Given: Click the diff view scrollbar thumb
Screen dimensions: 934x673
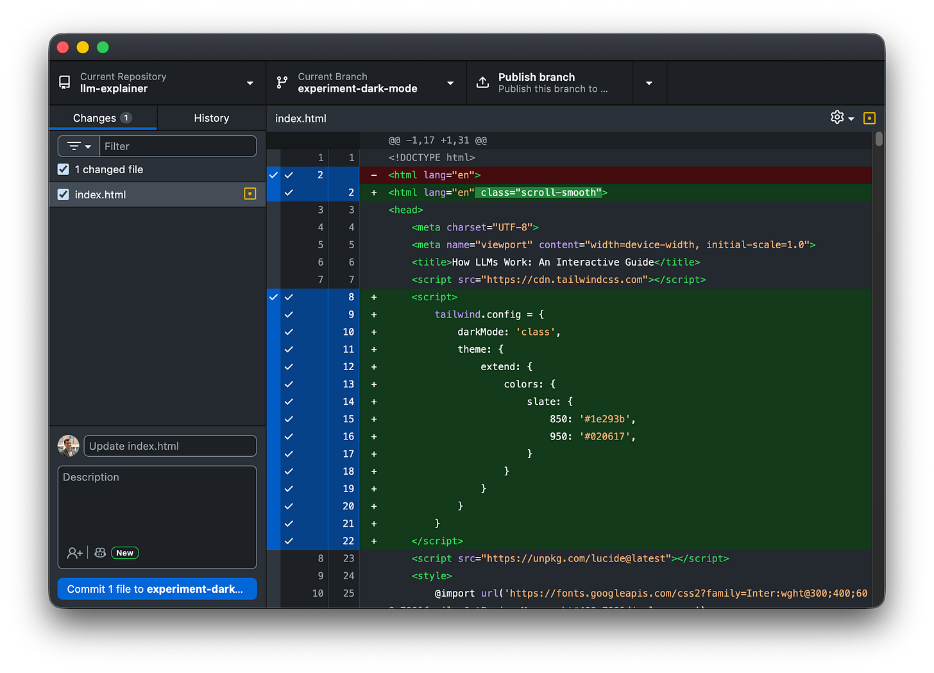Looking at the screenshot, I should [x=879, y=138].
